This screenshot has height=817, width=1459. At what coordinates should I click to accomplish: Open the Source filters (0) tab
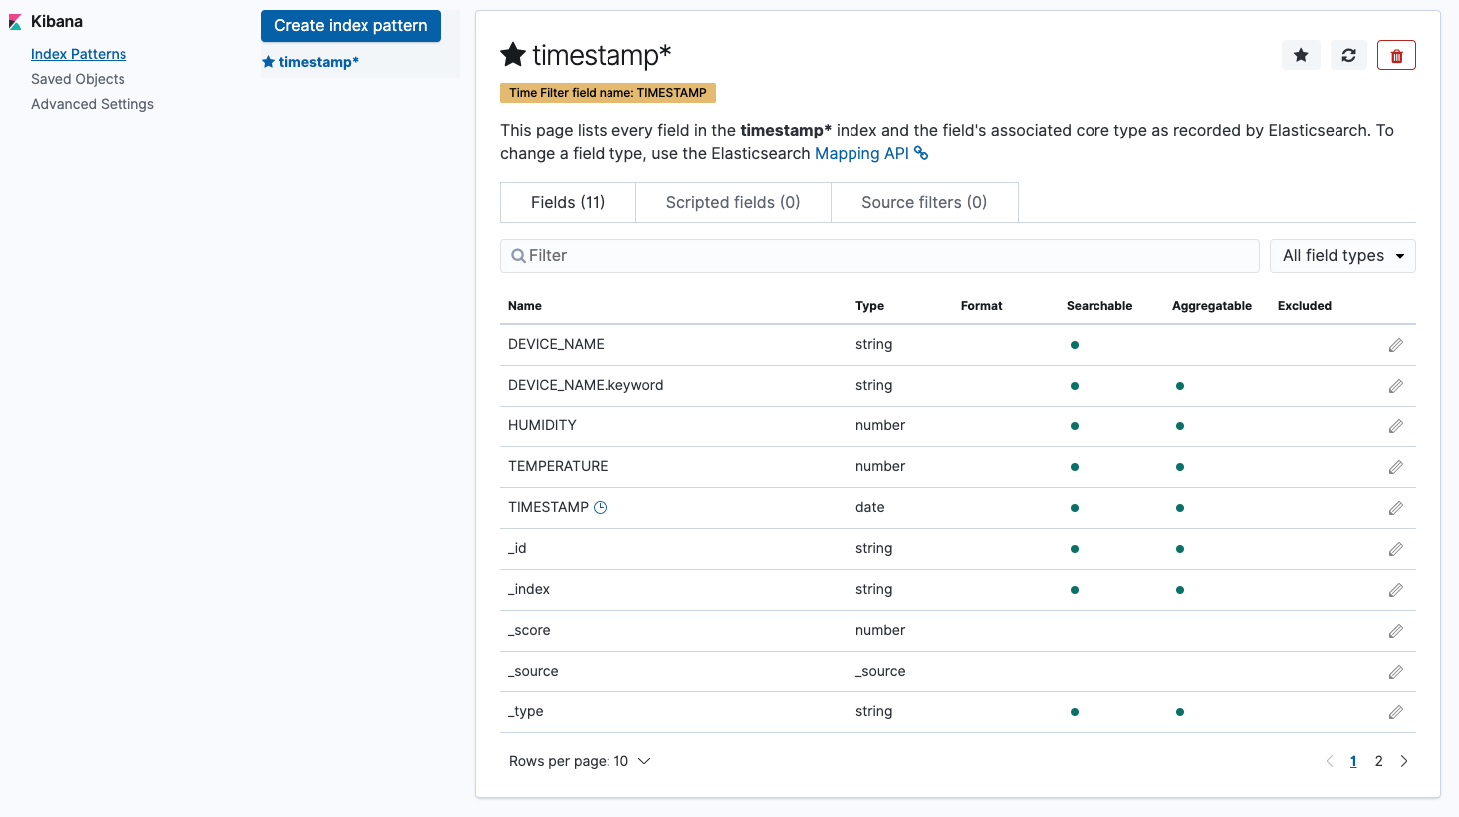pyautogui.click(x=924, y=202)
